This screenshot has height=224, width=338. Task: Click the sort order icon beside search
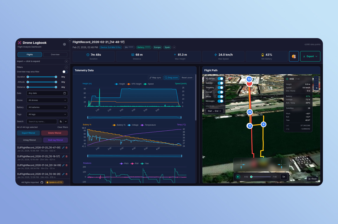(x=61, y=121)
